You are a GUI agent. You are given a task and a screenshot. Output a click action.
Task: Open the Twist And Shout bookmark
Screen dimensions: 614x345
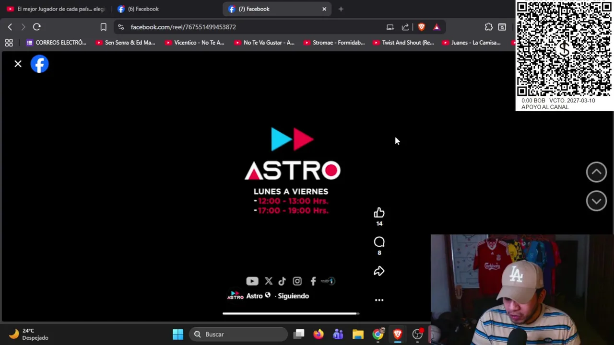click(x=403, y=43)
